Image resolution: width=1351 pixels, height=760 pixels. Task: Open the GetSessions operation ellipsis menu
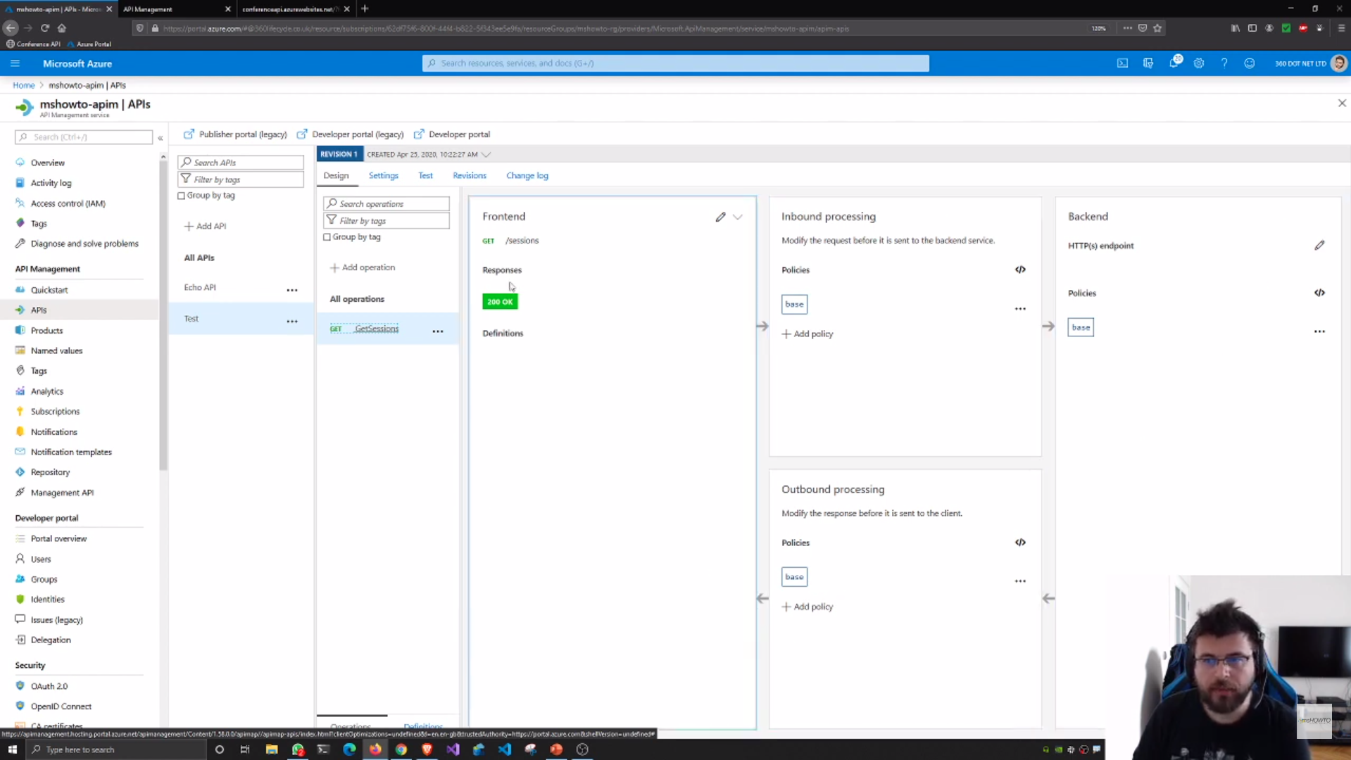coord(438,331)
